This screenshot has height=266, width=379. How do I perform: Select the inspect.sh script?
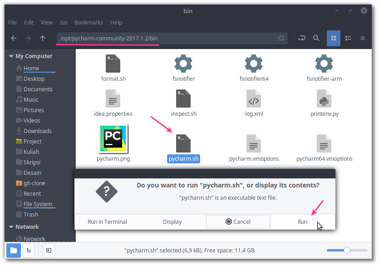(x=183, y=99)
